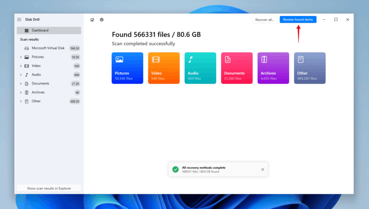Screen dimensions: 369x209
Task: Open the Audio category card
Action: [200, 68]
